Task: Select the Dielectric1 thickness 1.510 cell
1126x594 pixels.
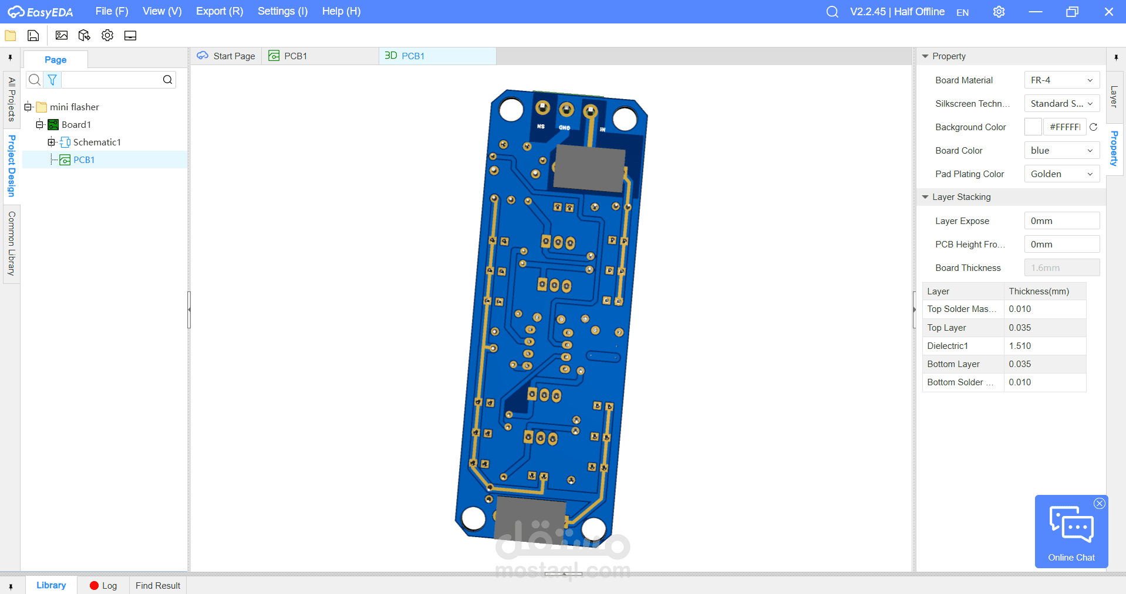Action: click(x=1044, y=346)
